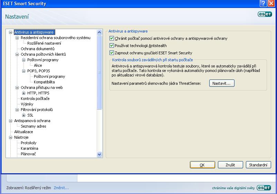Click 'Zrušit' to cancel
277x194 pixels.
(230, 165)
